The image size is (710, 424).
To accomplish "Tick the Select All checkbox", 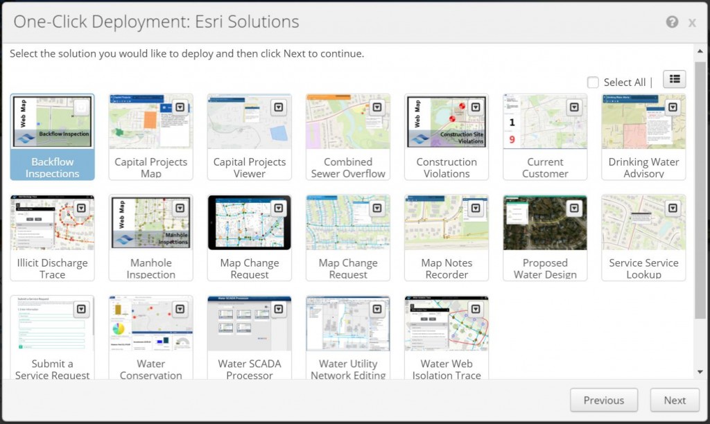I will coord(593,82).
